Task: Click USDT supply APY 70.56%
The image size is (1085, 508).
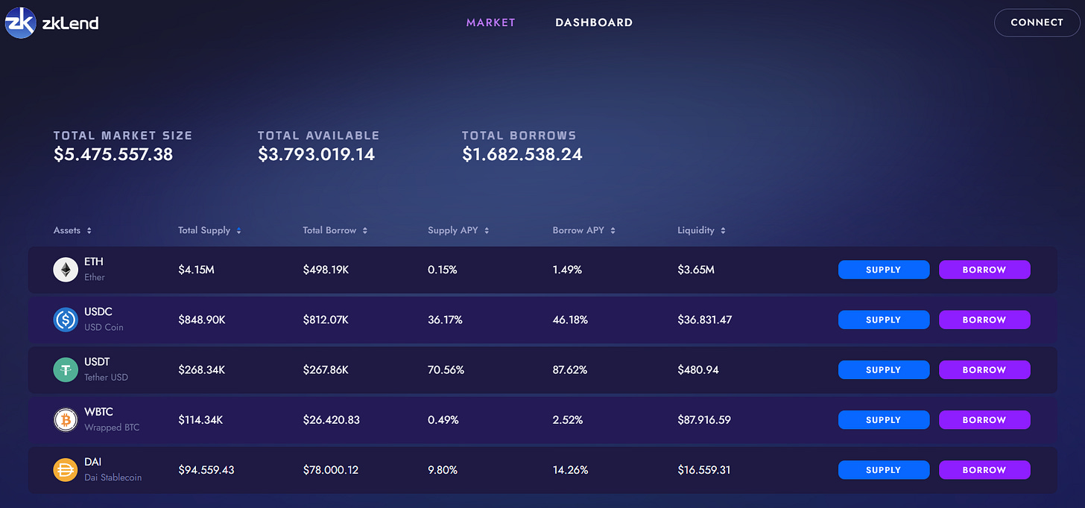Action: pos(446,369)
